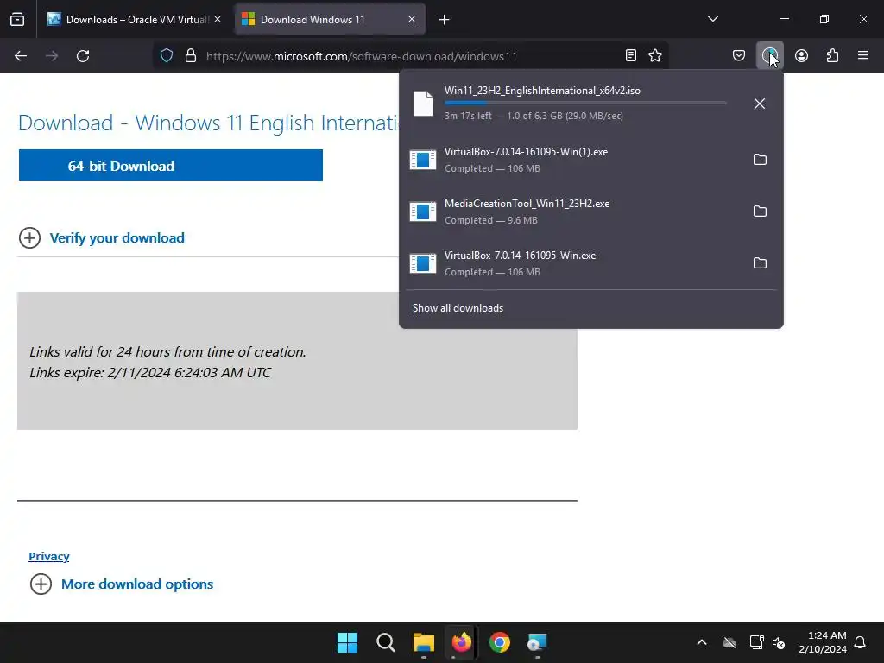This screenshot has height=663, width=884.
Task: Open Firefox account menu
Action: tap(801, 55)
